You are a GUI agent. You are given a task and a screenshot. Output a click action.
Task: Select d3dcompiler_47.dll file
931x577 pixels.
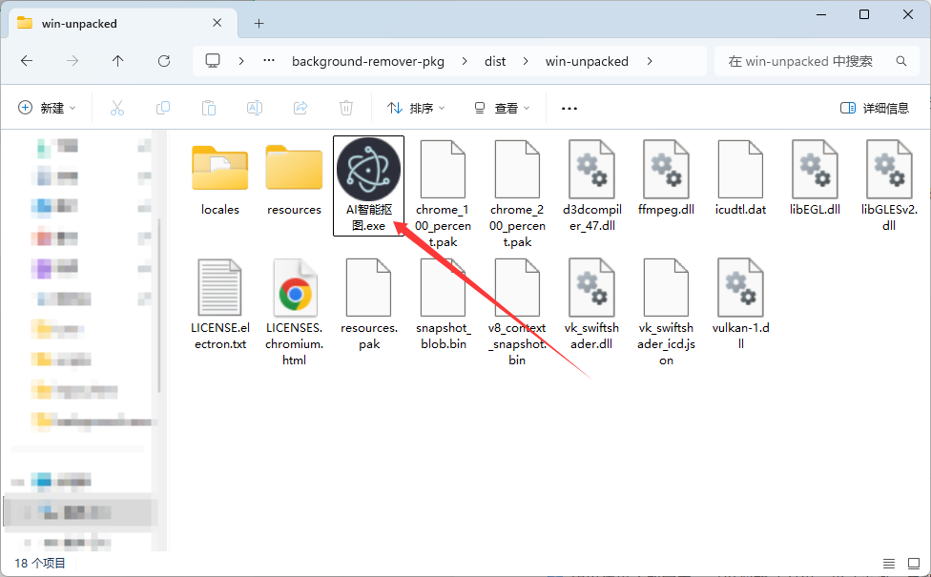(591, 186)
